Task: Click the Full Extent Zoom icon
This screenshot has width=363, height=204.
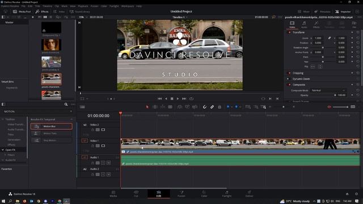Action: pyautogui.click(x=248, y=107)
